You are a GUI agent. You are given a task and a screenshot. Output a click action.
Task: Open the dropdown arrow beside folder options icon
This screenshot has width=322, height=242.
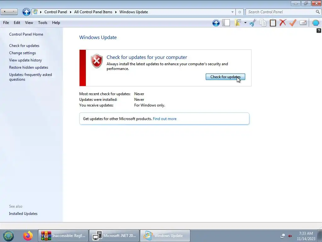(245, 23)
